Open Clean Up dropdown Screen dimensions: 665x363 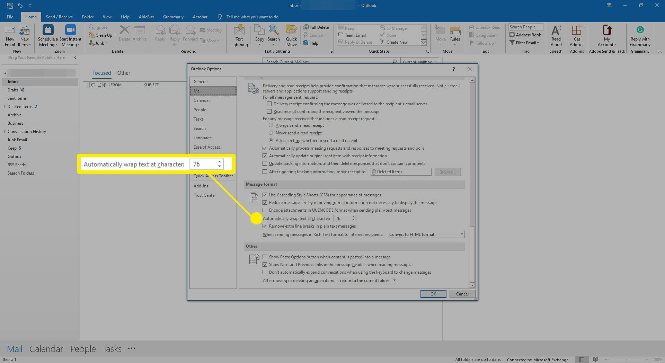102,35
